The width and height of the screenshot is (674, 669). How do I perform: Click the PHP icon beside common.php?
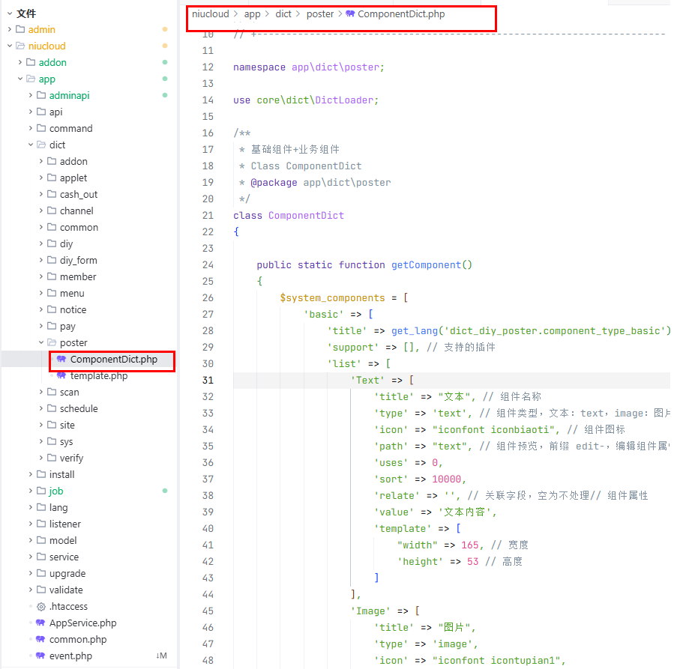(x=40, y=640)
